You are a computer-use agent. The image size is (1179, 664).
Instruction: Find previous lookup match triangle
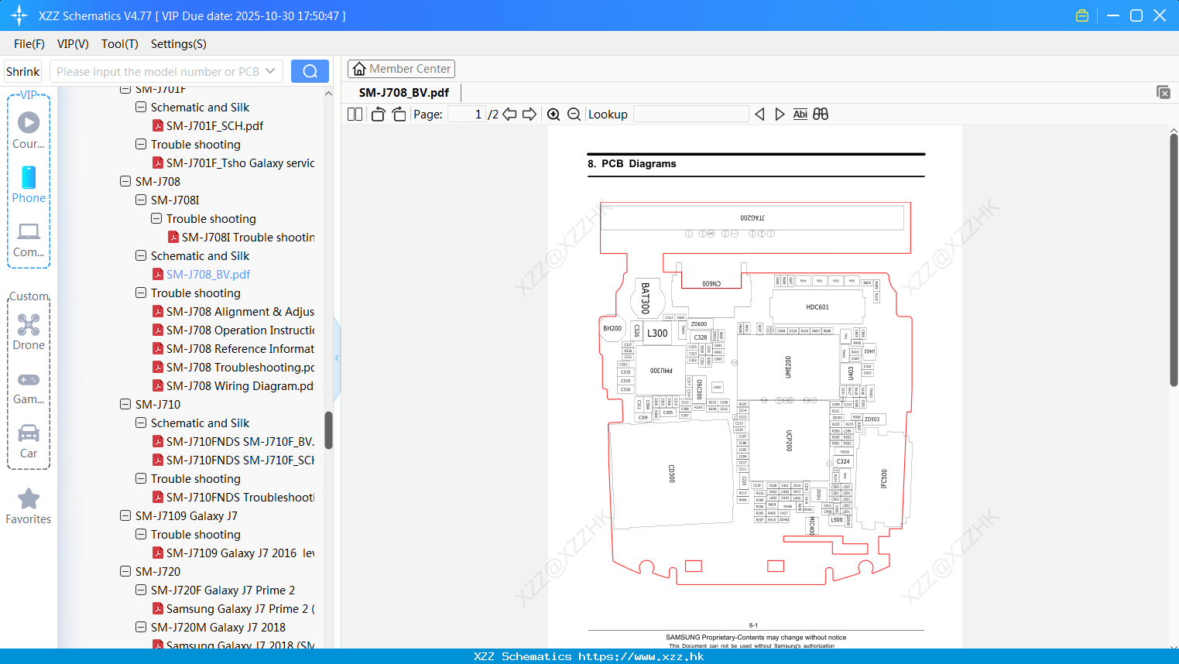coord(759,114)
